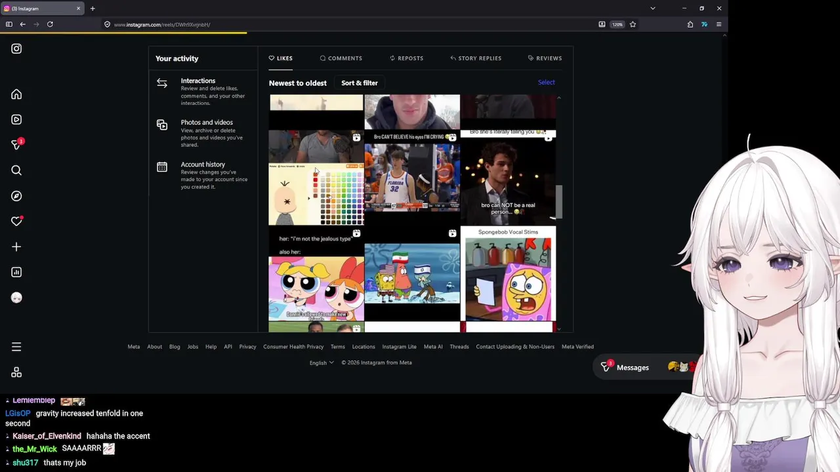Open the Reels icon in sidebar
Image resolution: width=840 pixels, height=472 pixels.
pos(16,119)
